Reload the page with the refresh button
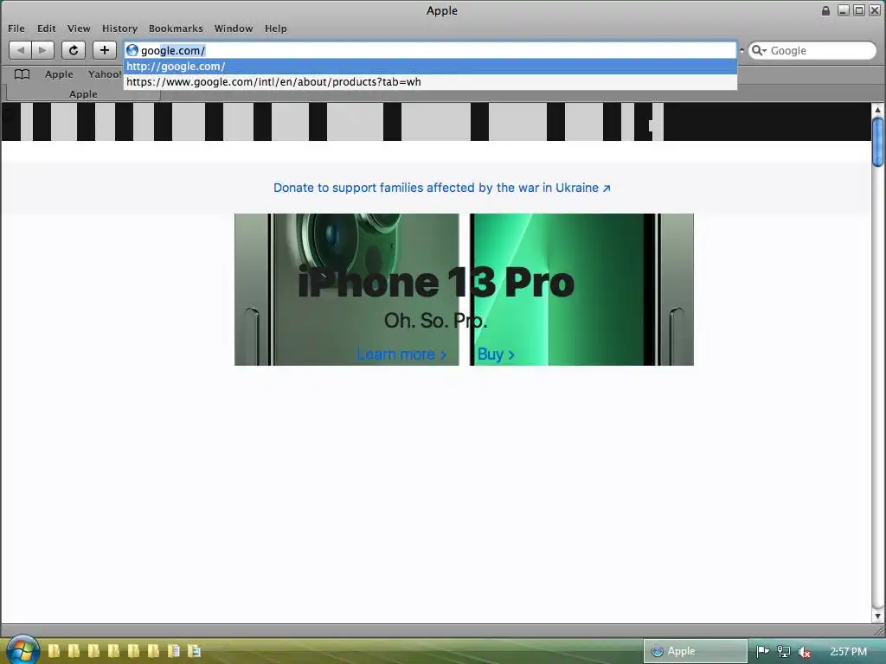Screen dimensions: 886x664 pos(74,50)
